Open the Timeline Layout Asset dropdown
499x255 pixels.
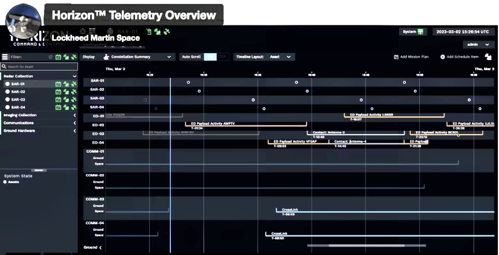[x=265, y=57]
